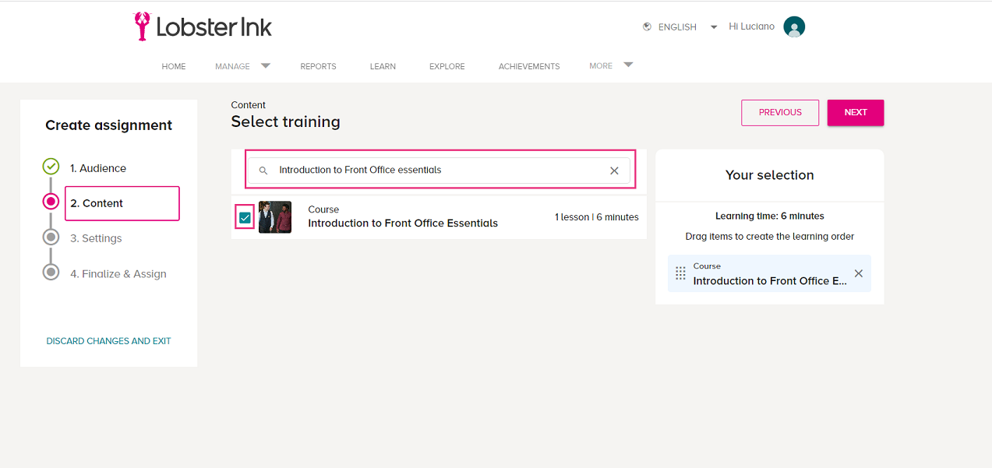Open the user profile avatar
The image size is (992, 468).
click(794, 27)
